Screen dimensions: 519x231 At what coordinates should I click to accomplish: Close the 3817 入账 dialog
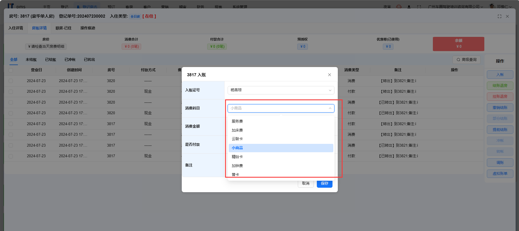tap(329, 75)
